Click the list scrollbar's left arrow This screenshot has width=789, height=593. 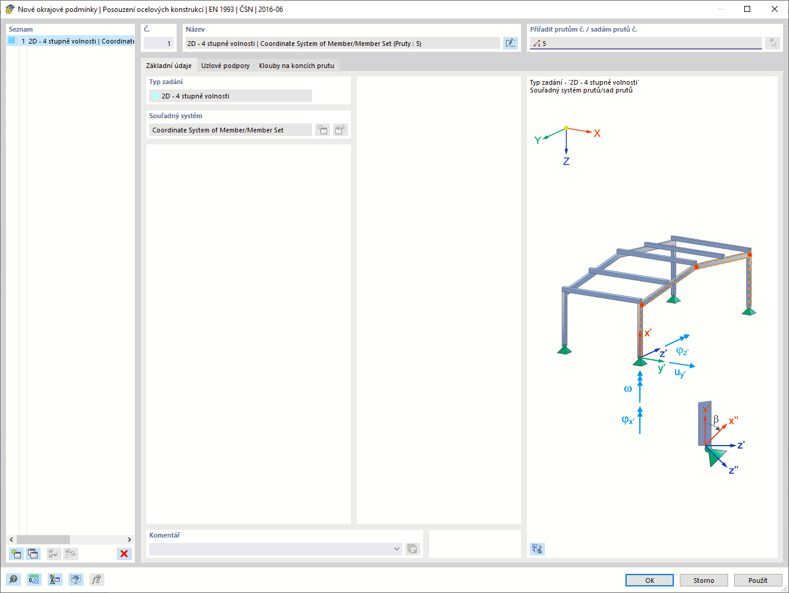11,539
